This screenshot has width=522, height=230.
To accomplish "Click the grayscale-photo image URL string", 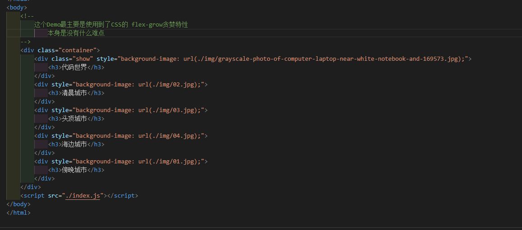I will [x=293, y=59].
